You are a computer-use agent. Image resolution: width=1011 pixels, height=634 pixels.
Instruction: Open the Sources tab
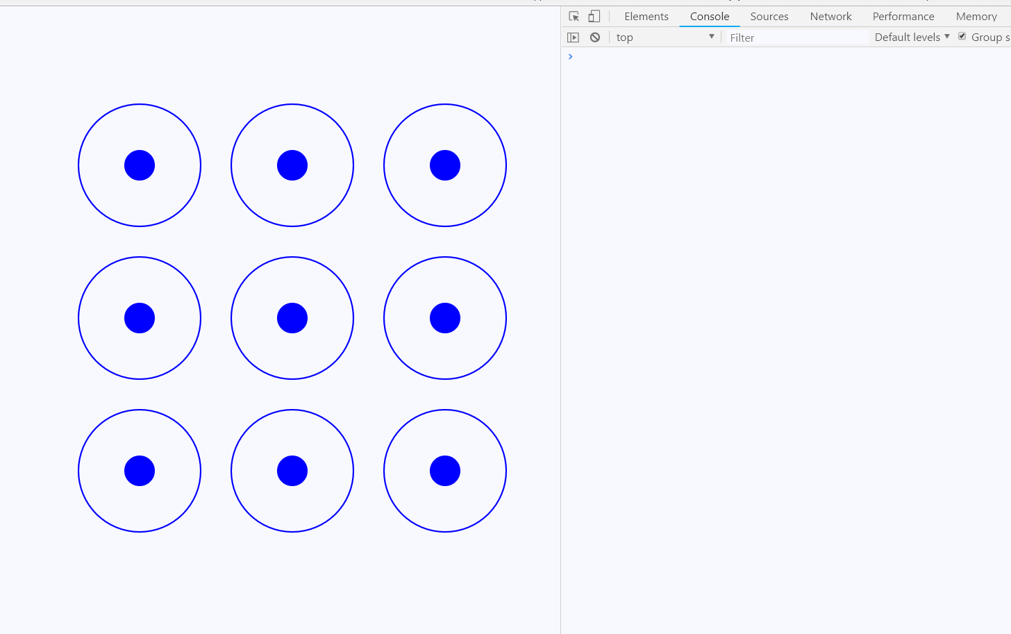[x=769, y=16]
